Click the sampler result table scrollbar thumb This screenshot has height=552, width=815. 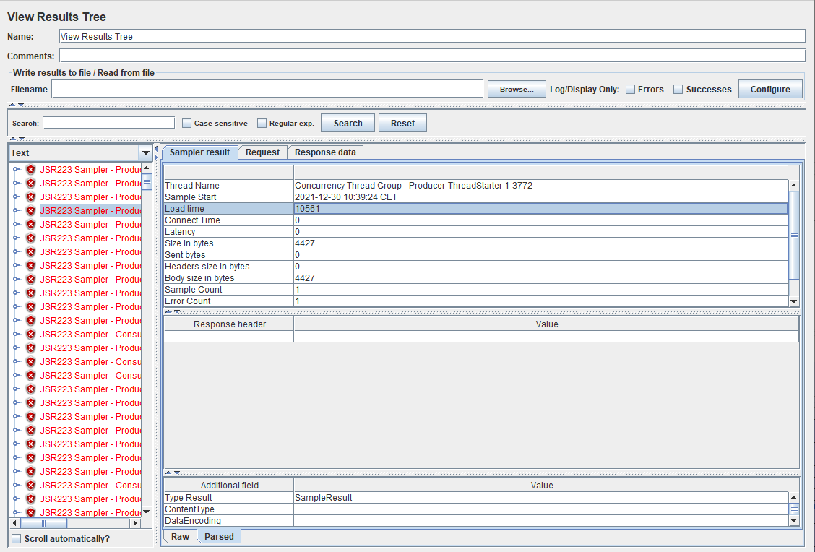tap(794, 235)
